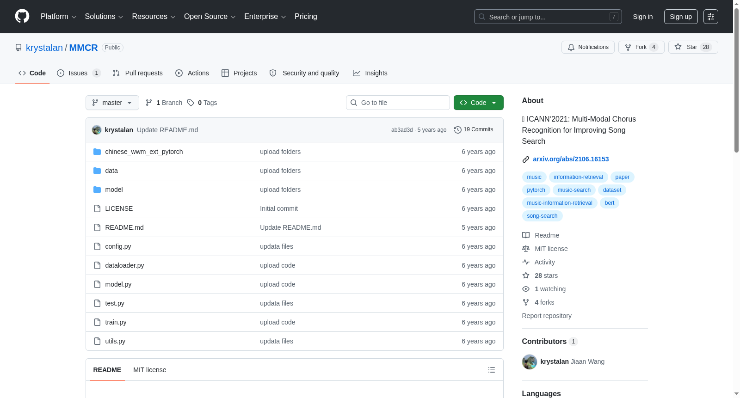Open the header menu icon beside Sign up
740x398 pixels.
[711, 17]
